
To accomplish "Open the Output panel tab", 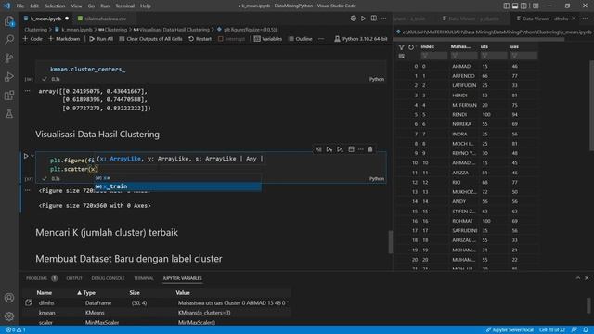I will 74,278.
